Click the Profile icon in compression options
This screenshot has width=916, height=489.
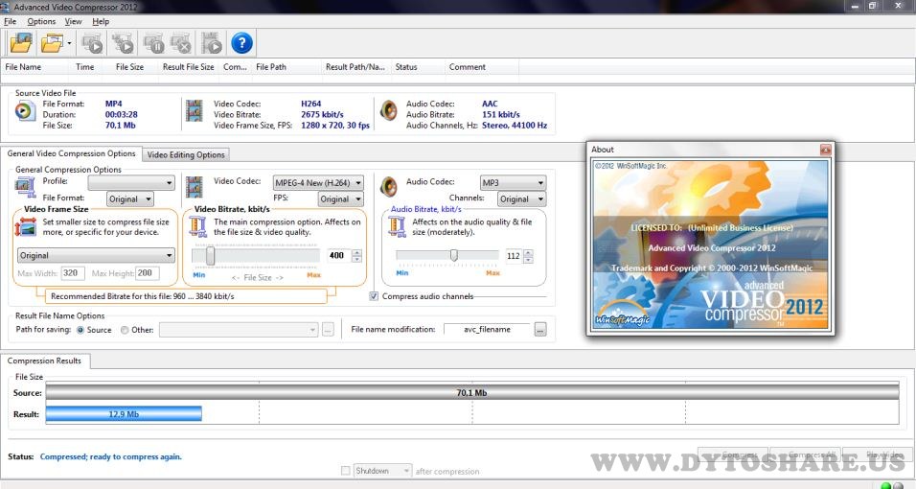click(25, 187)
